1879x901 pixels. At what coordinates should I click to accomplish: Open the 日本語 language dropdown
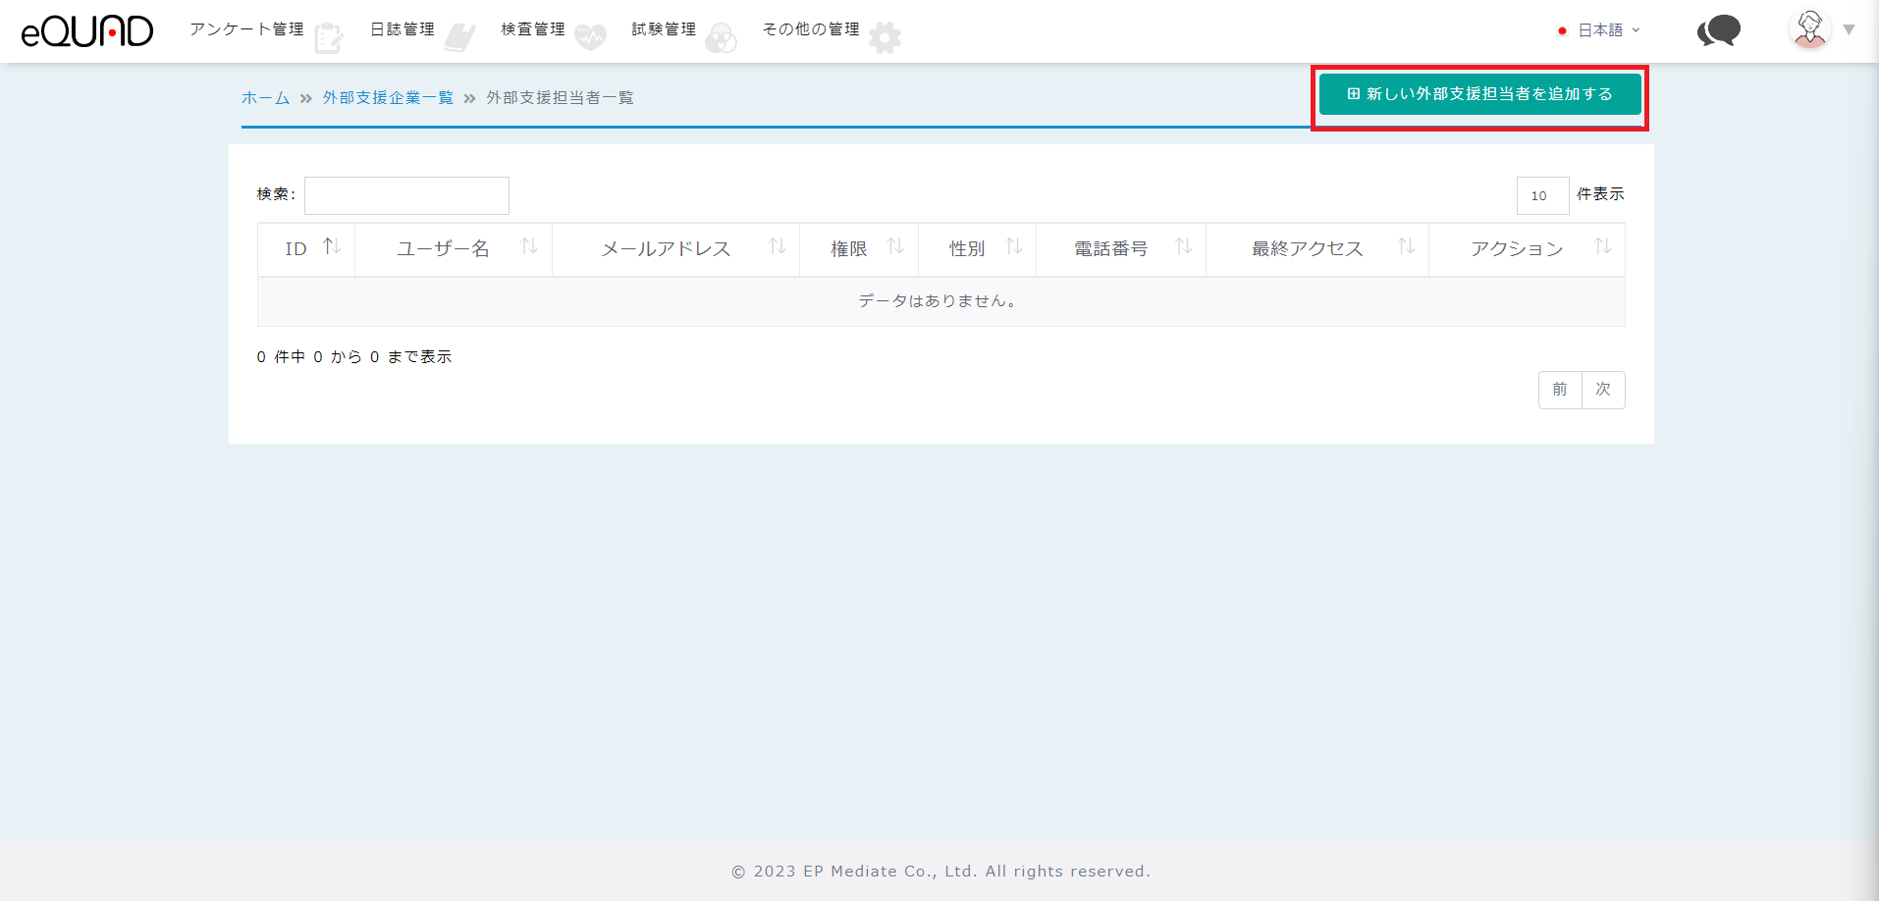coord(1600,30)
